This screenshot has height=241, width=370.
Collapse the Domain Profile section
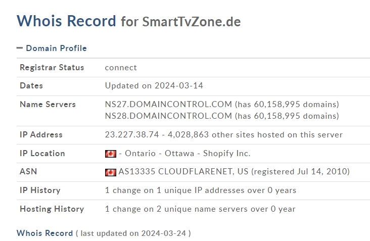(x=20, y=48)
